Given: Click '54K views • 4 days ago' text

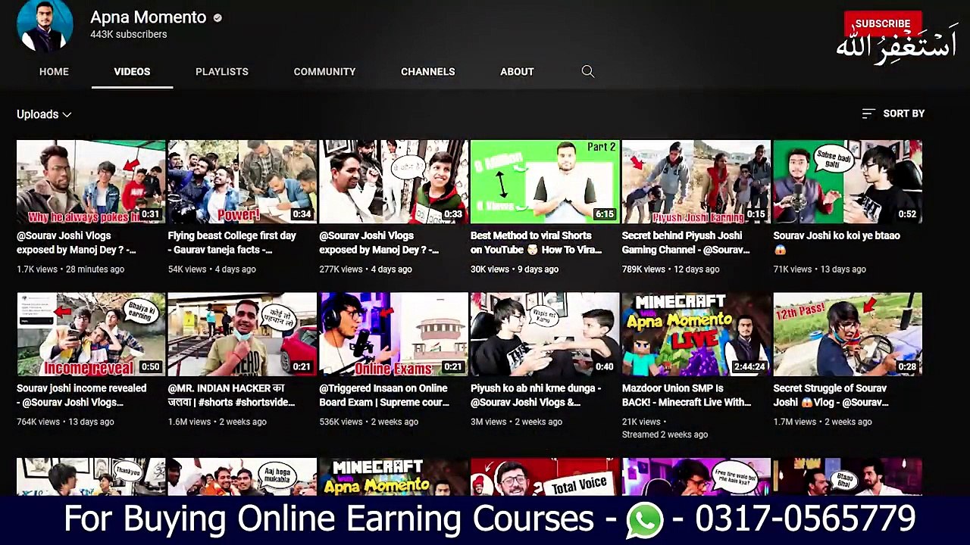Looking at the screenshot, I should point(212,269).
